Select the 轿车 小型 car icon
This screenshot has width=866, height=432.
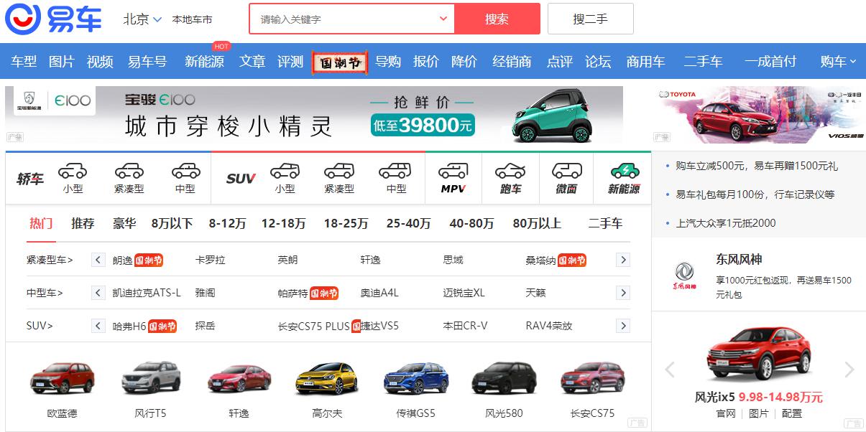pyautogui.click(x=73, y=171)
